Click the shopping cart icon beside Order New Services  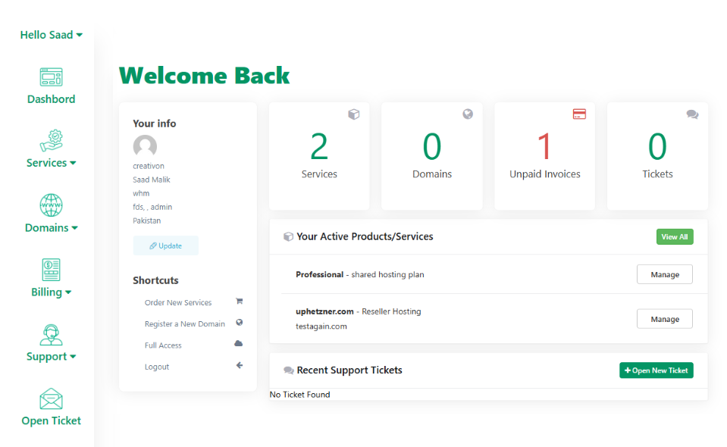coord(239,302)
